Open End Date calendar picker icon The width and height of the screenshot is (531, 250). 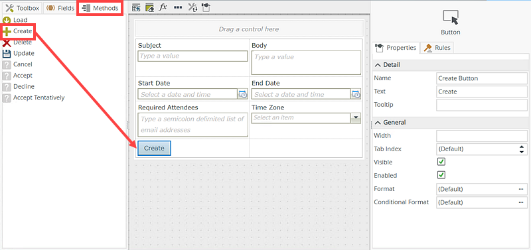[356, 94]
